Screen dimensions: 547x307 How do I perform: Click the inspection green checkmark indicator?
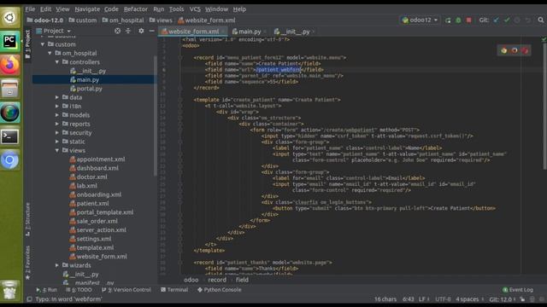tap(544, 40)
